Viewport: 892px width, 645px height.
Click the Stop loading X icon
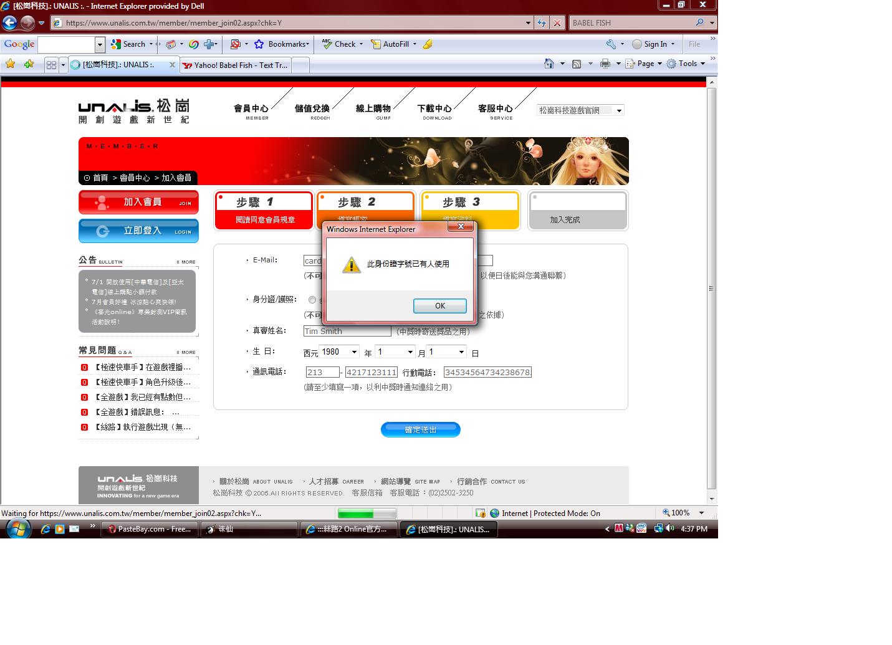point(557,23)
